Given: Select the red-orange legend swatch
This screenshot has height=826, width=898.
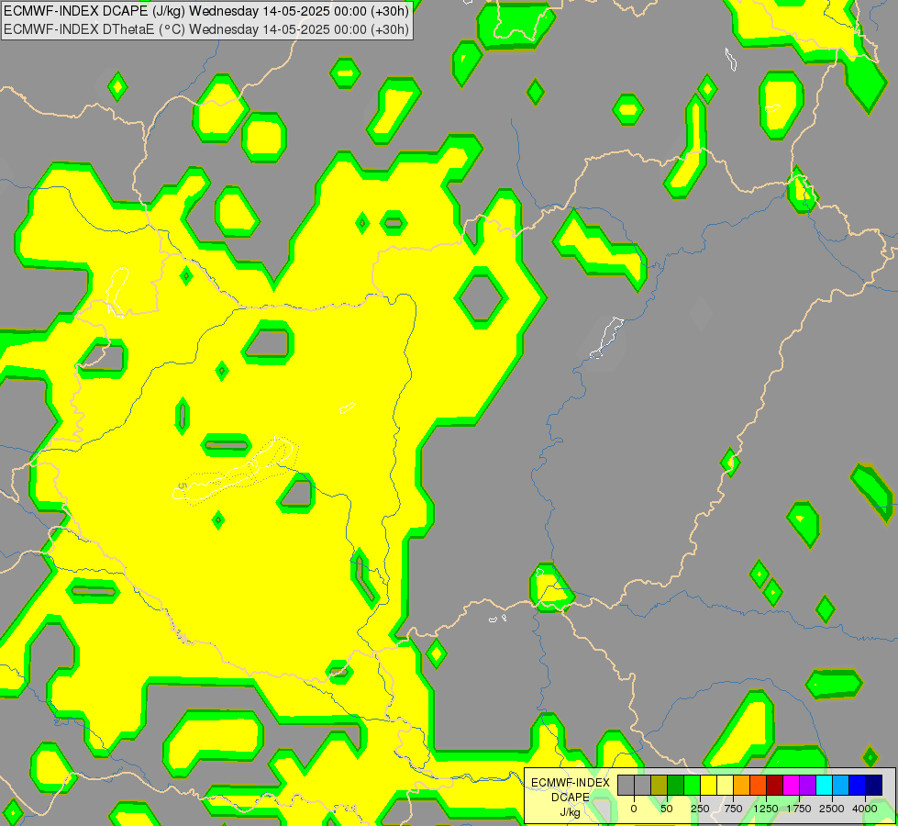Looking at the screenshot, I should tap(759, 786).
